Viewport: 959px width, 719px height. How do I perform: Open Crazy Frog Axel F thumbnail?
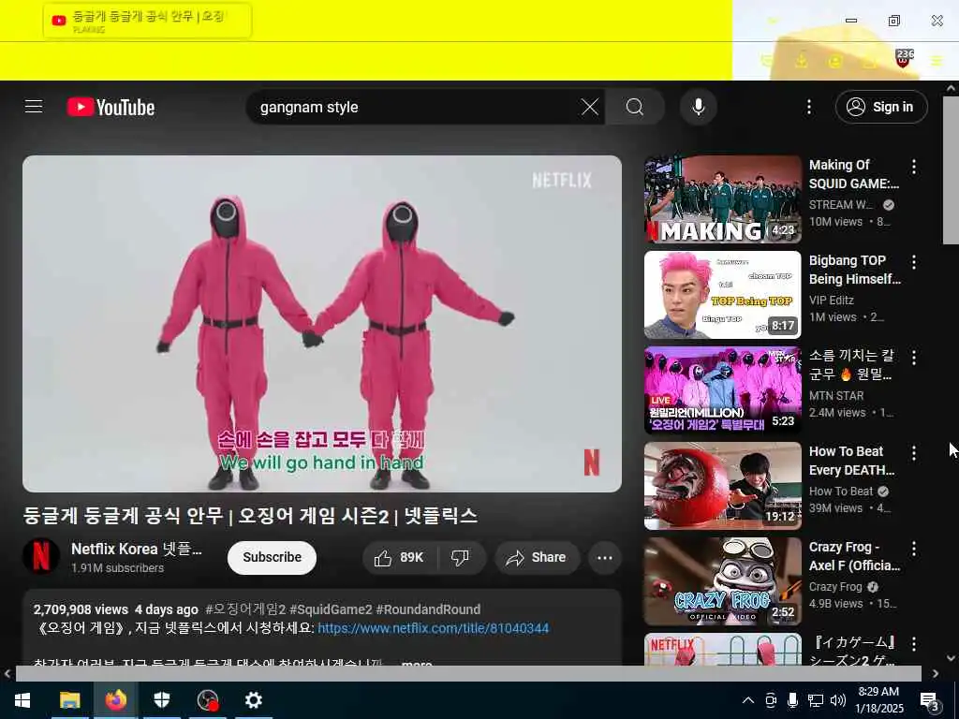click(722, 580)
